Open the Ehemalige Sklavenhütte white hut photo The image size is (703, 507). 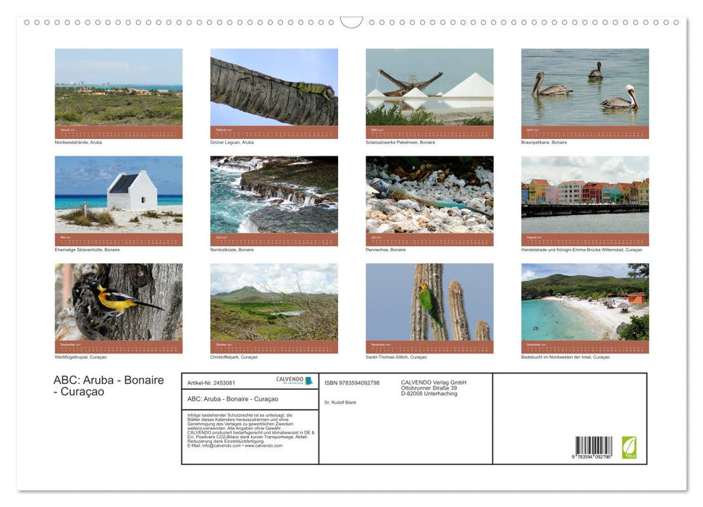click(x=118, y=195)
